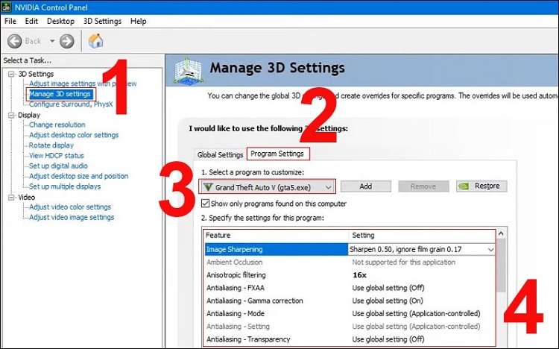The height and width of the screenshot is (349, 559).
Task: Click FXAA value Use global setting (Off)
Action: point(388,288)
